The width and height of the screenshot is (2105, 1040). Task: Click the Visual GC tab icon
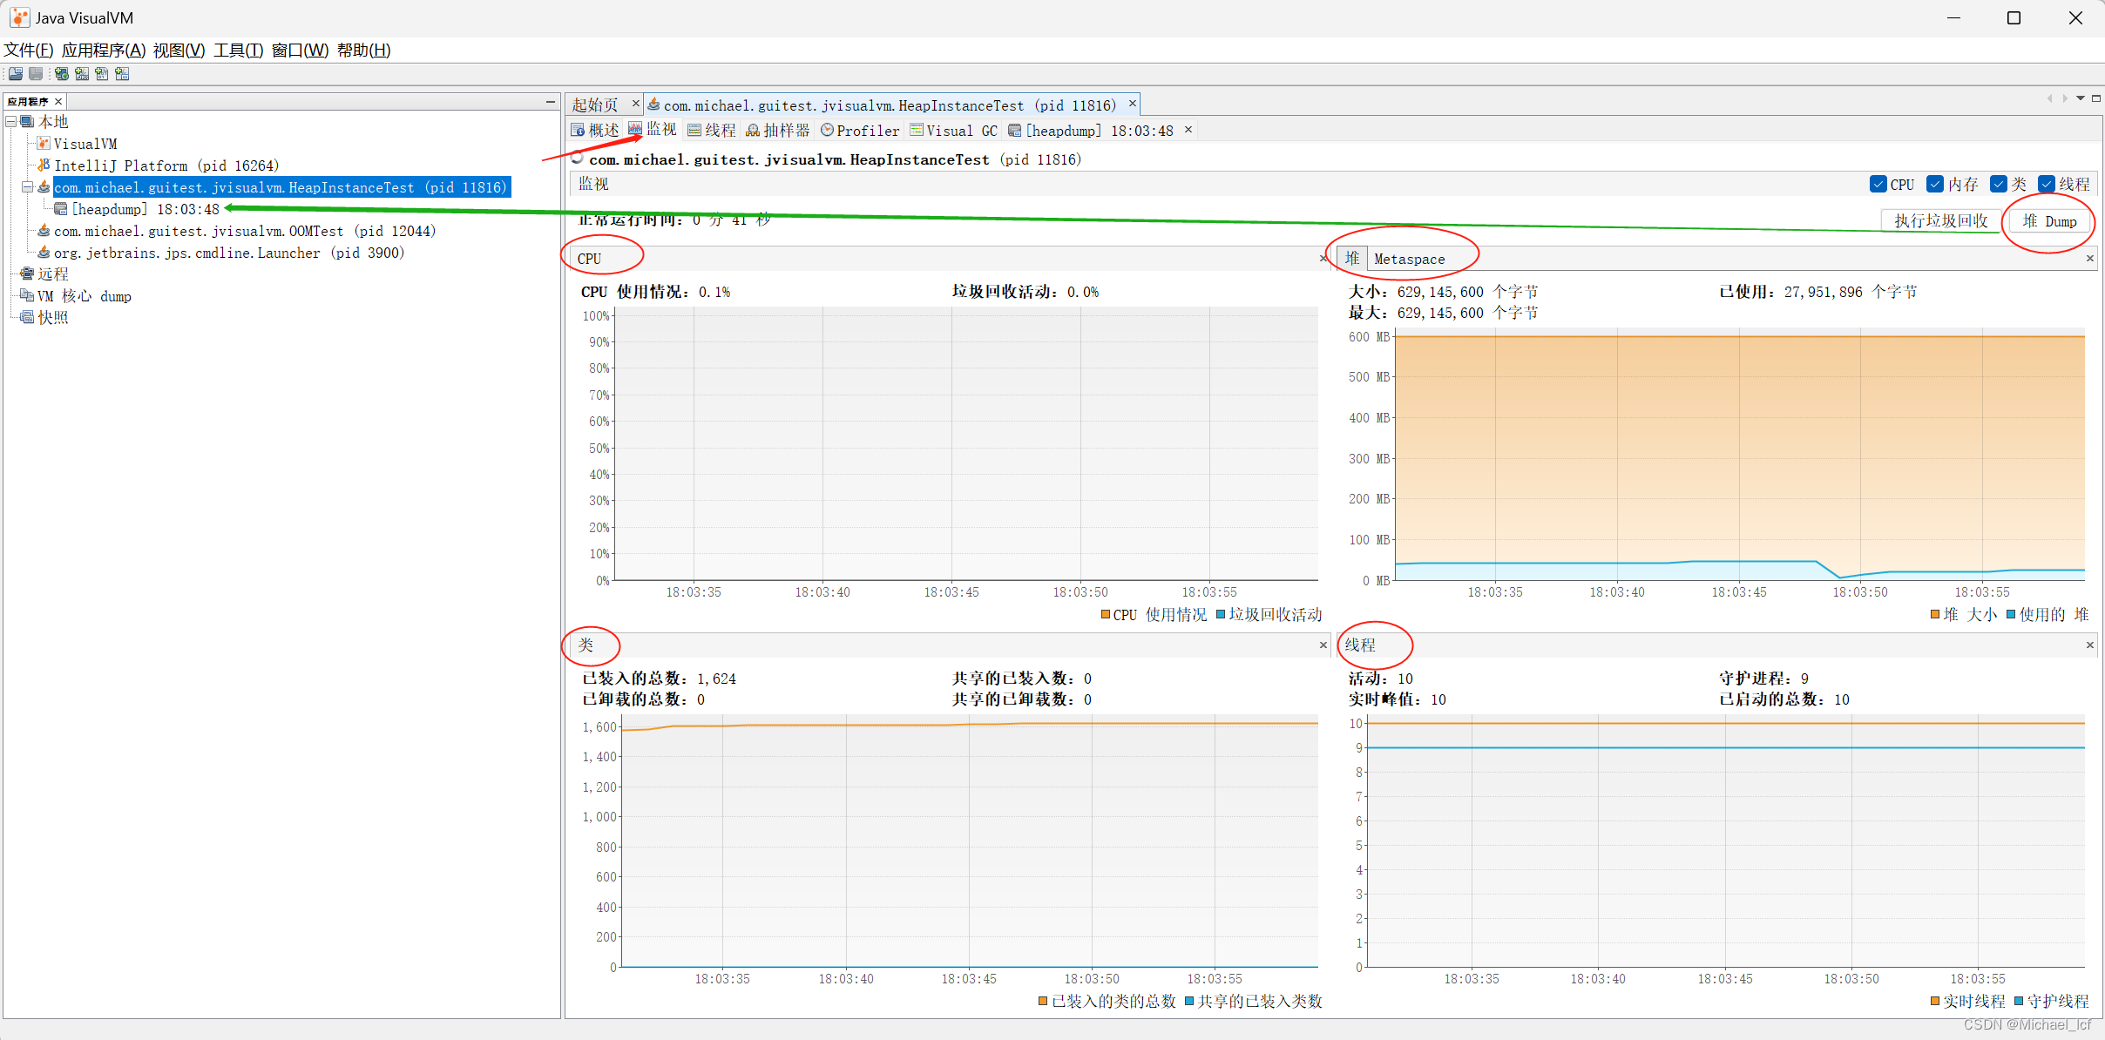(x=917, y=131)
